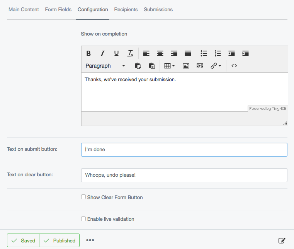Image resolution: width=294 pixels, height=249 pixels.
Task: Open the Paragraph format dropdown
Action: point(105,66)
